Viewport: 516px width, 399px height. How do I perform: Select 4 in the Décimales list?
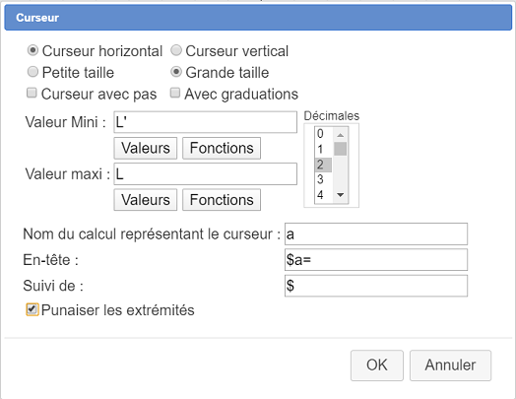(x=323, y=195)
